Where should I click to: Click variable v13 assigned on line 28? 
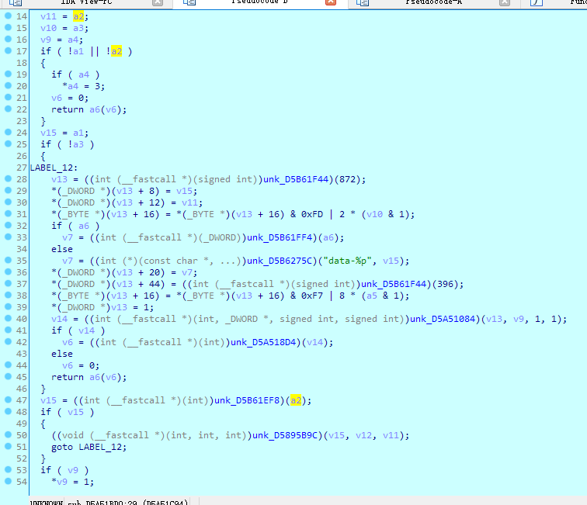click(x=60, y=179)
